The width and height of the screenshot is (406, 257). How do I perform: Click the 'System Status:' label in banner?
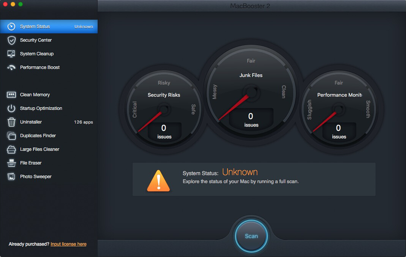pos(201,173)
